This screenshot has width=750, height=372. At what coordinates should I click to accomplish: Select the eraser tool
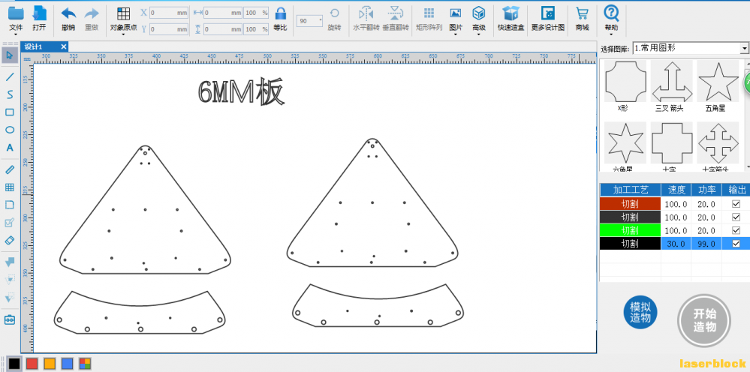(10, 240)
